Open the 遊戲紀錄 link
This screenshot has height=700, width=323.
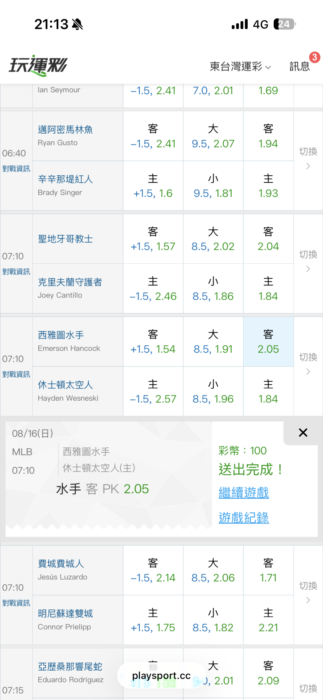click(244, 518)
